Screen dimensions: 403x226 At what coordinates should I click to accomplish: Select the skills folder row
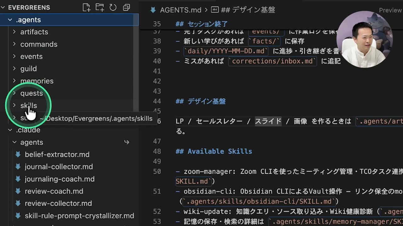tap(69, 105)
